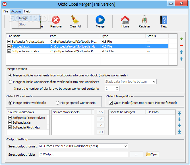Screen dimensions: 190x165
Task: Move sheet to bottom in Sheets be Merged
Action: 179,132
